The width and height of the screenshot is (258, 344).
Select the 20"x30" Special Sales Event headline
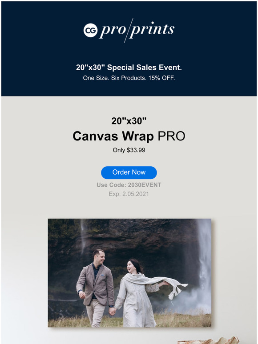(x=129, y=68)
